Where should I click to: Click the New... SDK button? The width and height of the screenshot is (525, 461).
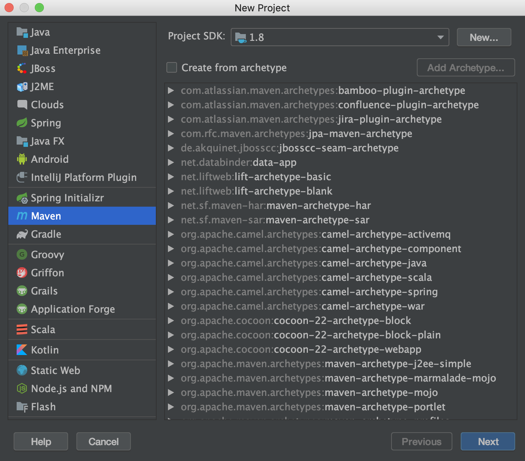(484, 37)
